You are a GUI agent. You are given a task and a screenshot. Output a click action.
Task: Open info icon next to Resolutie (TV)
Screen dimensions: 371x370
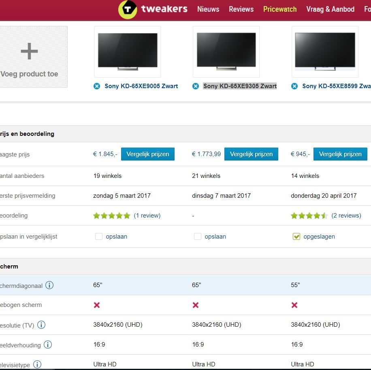41,325
